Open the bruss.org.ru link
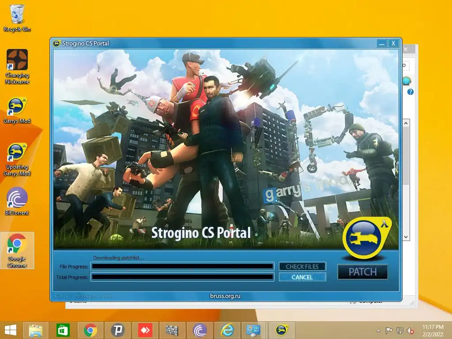 tap(225, 296)
